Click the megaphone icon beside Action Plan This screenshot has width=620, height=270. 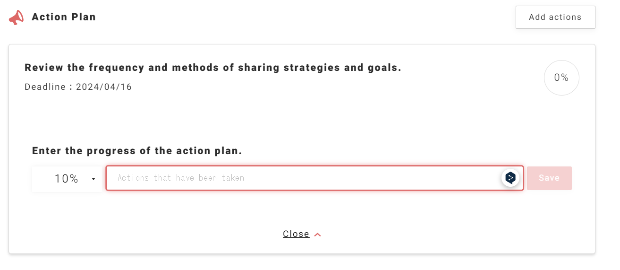pos(16,17)
